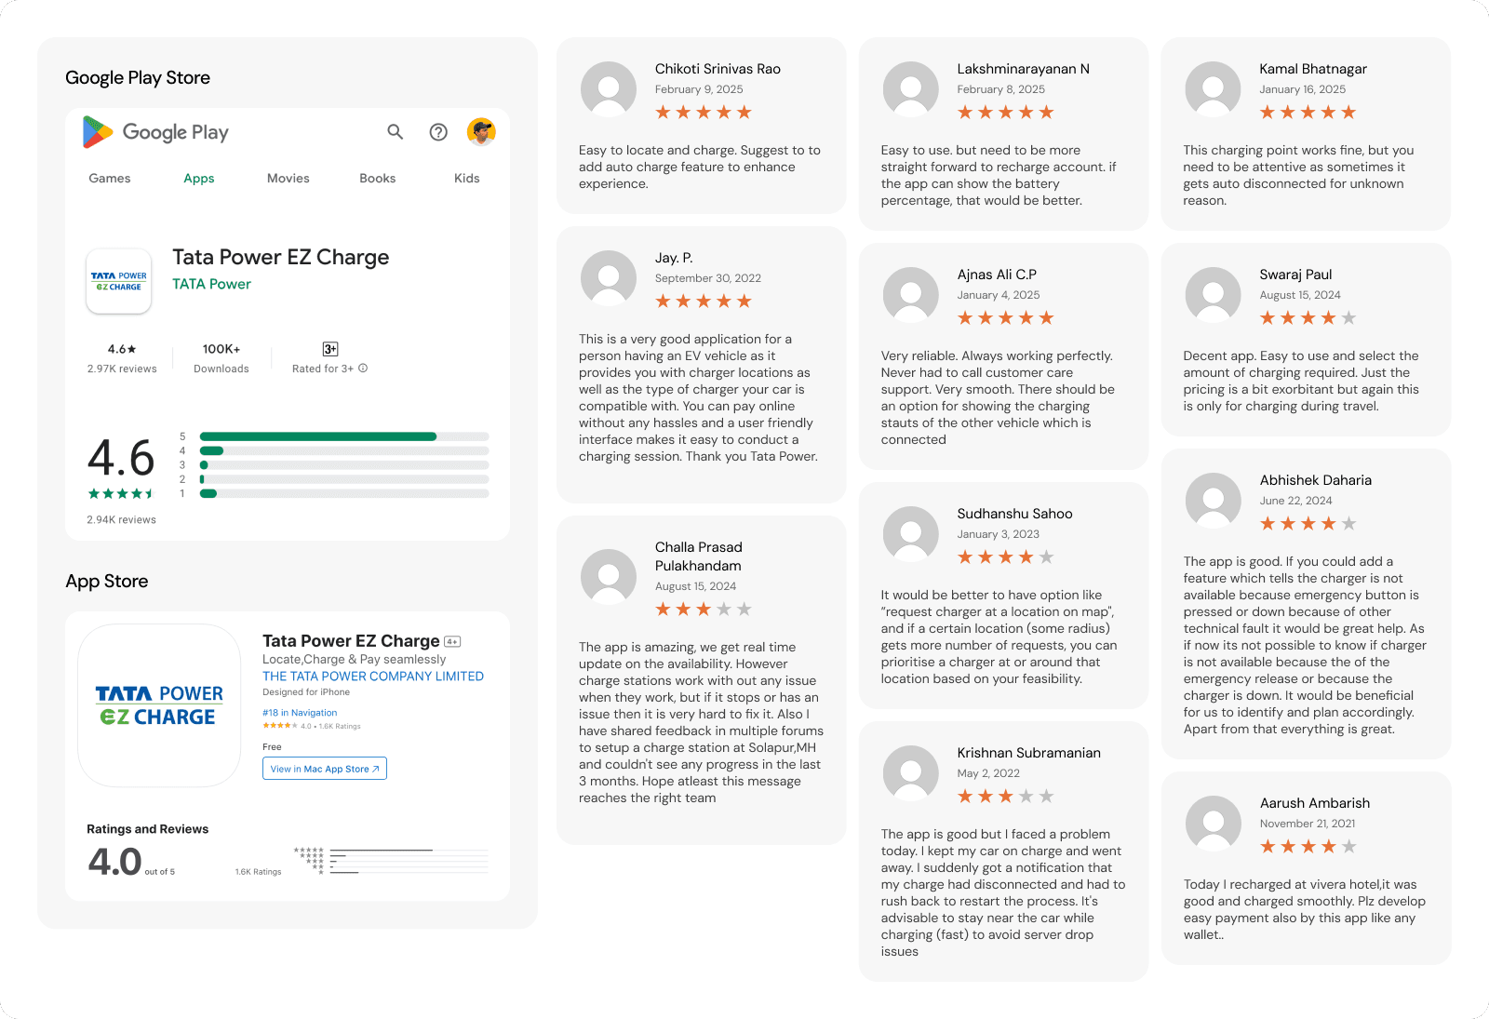Select the Apps tab
This screenshot has height=1019, width=1489.
click(x=199, y=179)
